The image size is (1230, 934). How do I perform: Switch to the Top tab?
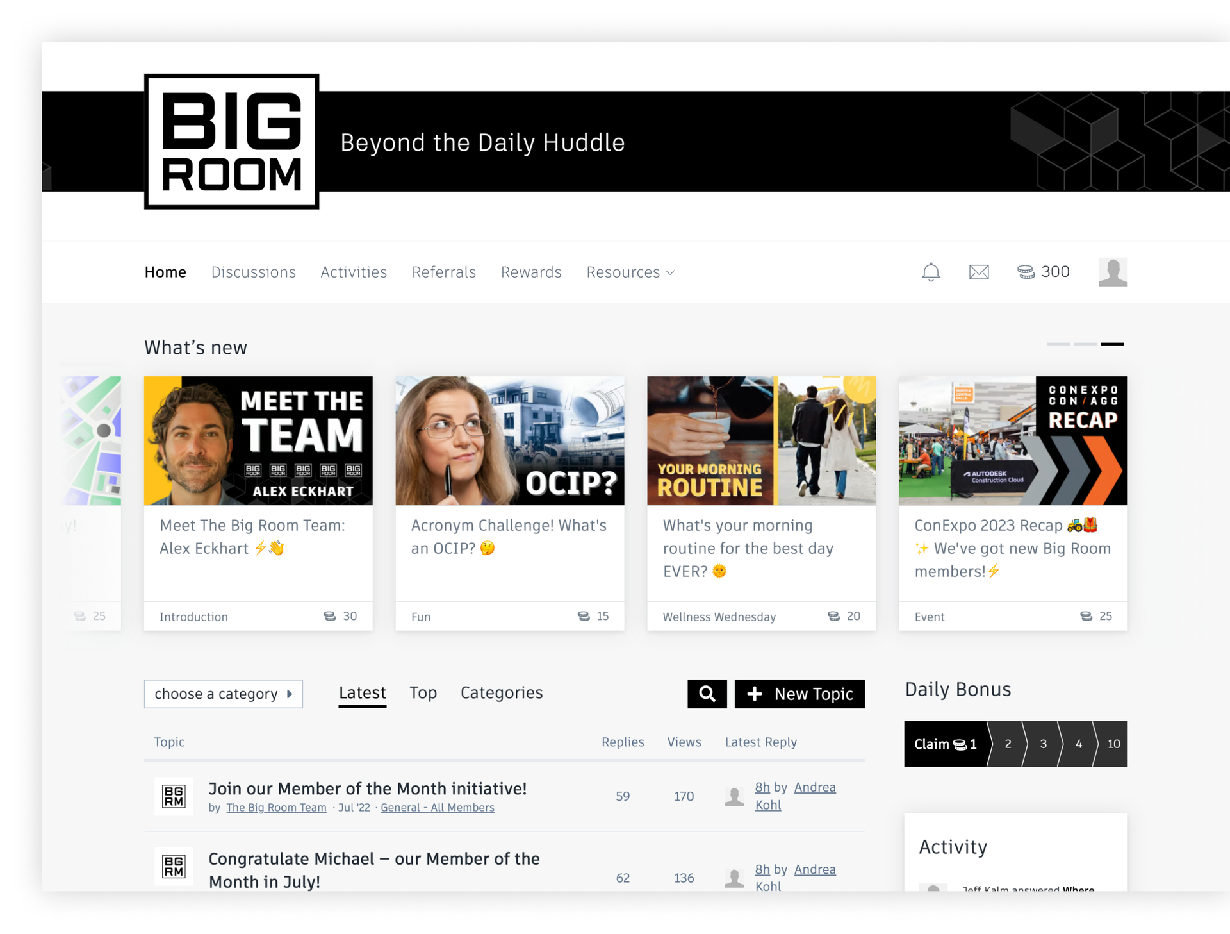click(x=423, y=693)
